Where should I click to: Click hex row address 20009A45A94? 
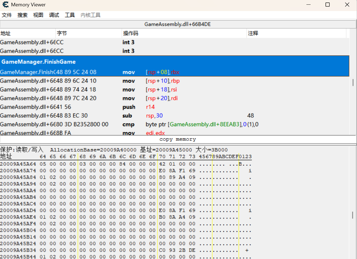tap(18, 184)
